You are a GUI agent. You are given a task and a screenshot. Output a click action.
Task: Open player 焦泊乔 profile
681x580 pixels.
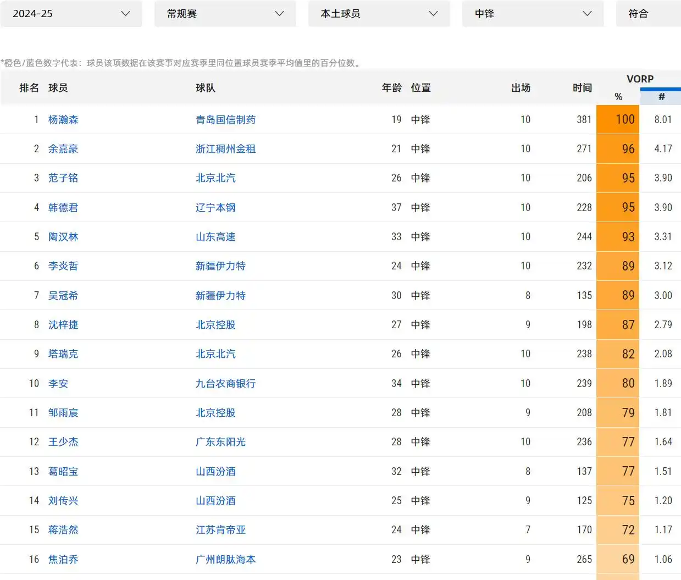click(x=63, y=560)
